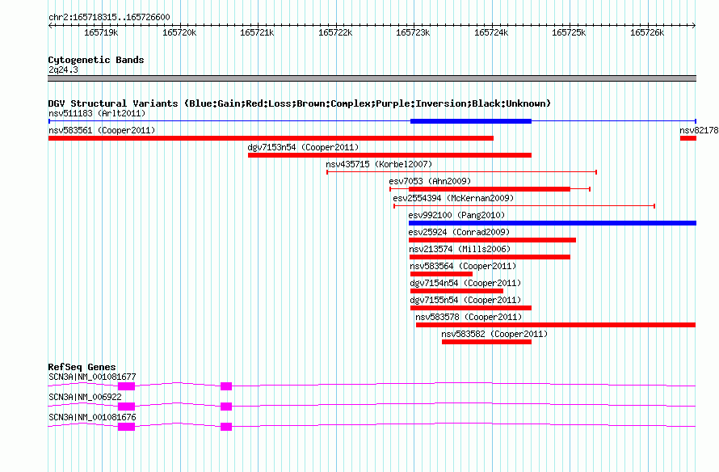The width and height of the screenshot is (719, 472).
Task: Click the red nsv583561 loss bar
Action: (271, 138)
